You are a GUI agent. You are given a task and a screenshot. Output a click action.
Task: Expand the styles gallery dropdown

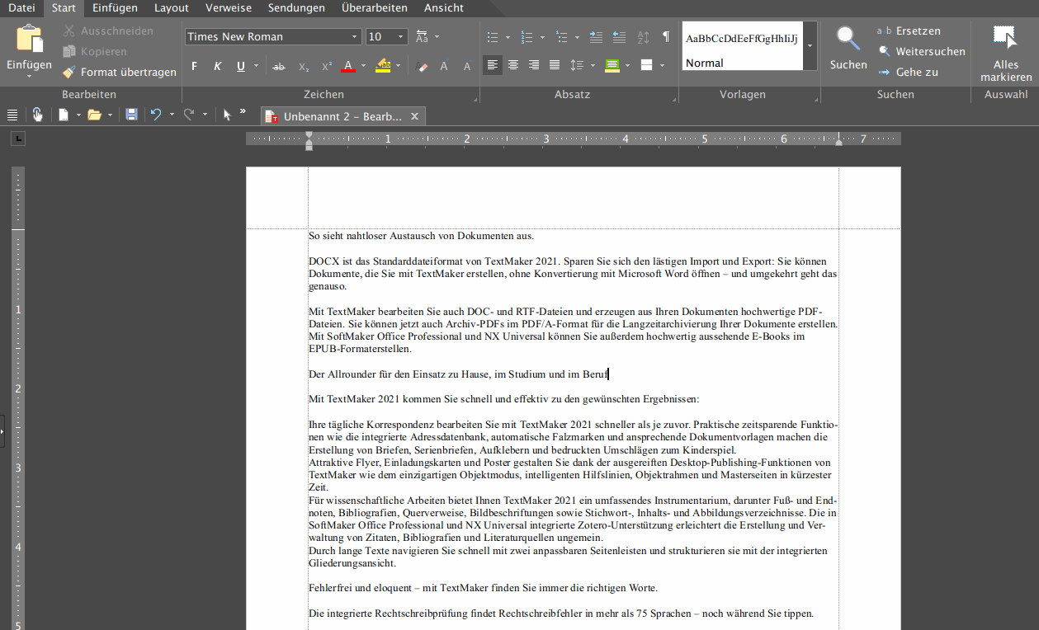pyautogui.click(x=810, y=46)
